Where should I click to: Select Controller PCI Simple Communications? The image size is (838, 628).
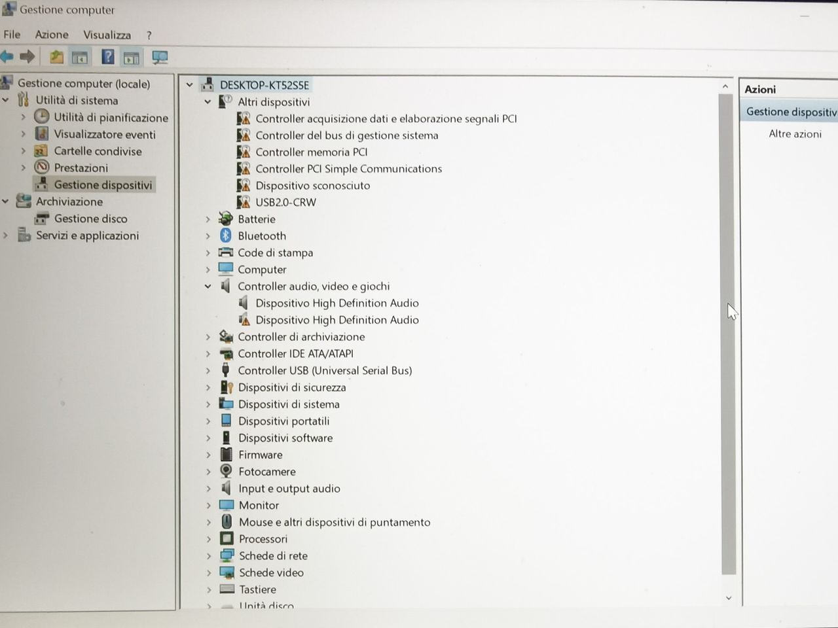point(348,168)
